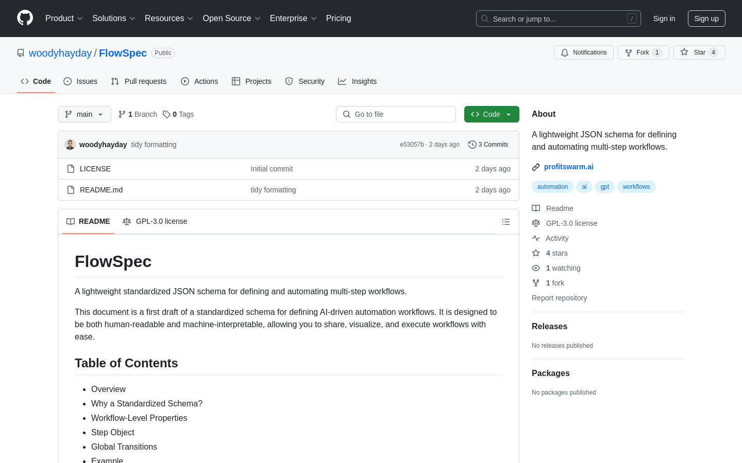
Task: Click the Sign up button
Action: click(706, 19)
